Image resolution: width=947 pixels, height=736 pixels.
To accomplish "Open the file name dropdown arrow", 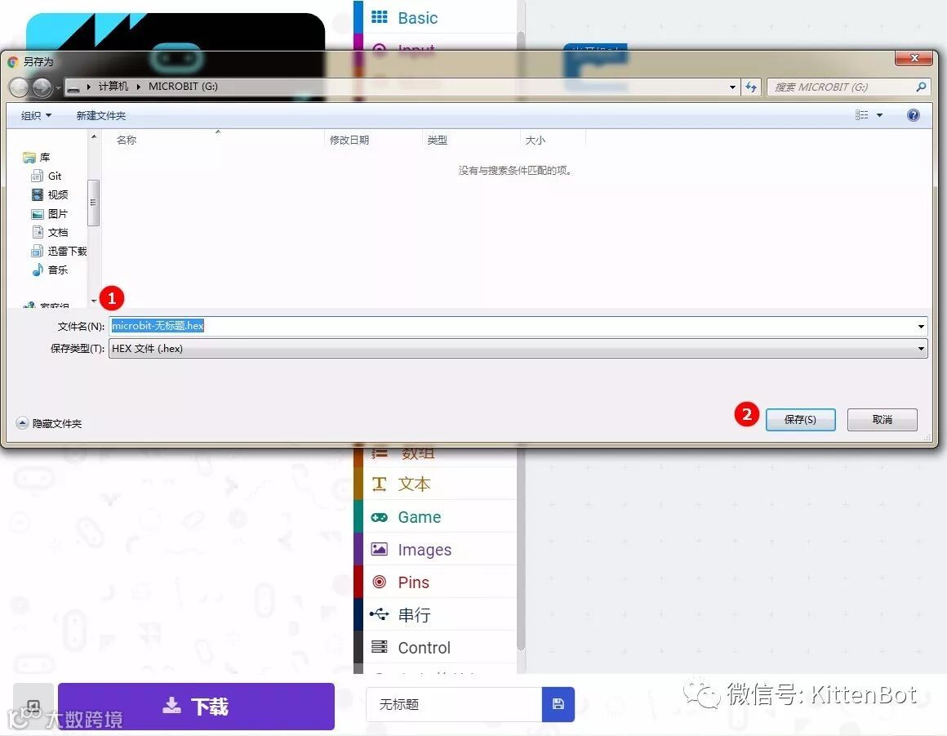I will pyautogui.click(x=921, y=326).
